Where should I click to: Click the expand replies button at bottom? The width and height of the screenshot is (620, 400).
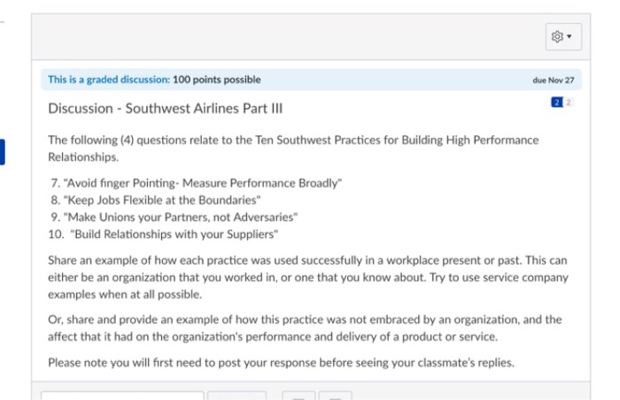[x=336, y=396]
